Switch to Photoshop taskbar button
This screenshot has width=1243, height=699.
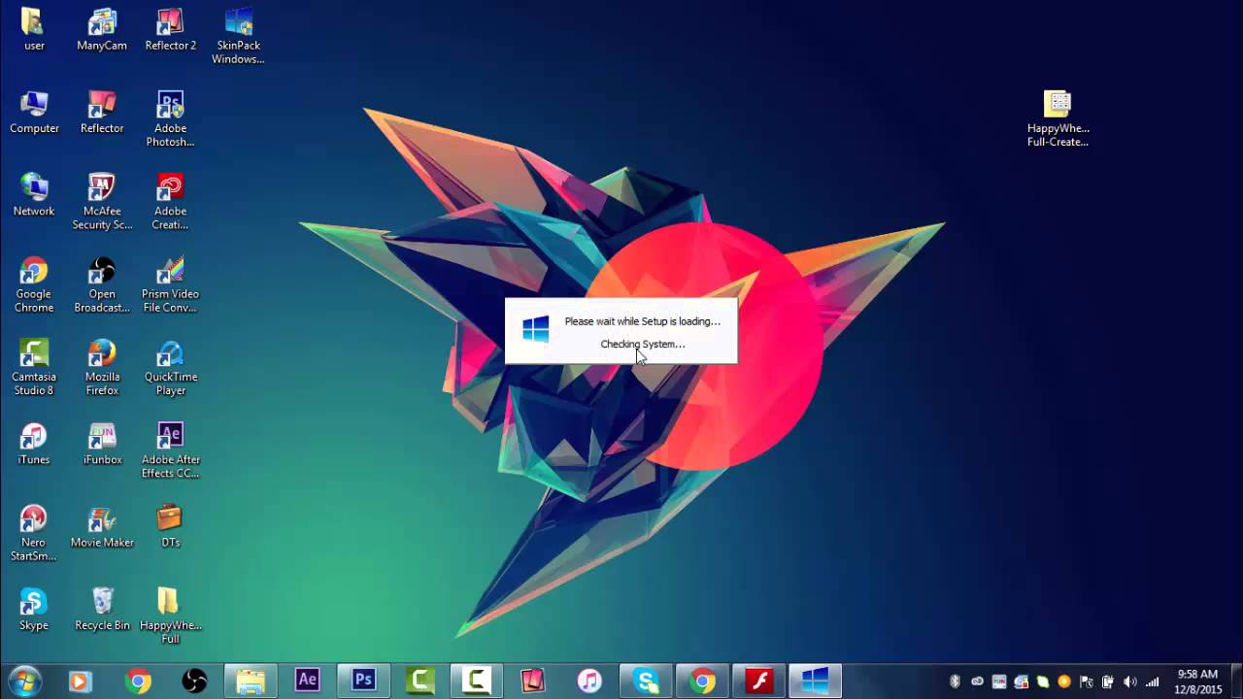click(364, 682)
